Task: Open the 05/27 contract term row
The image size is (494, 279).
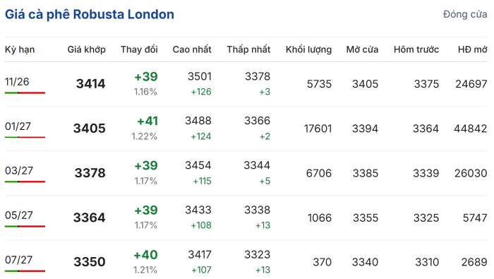Action: coord(246,218)
